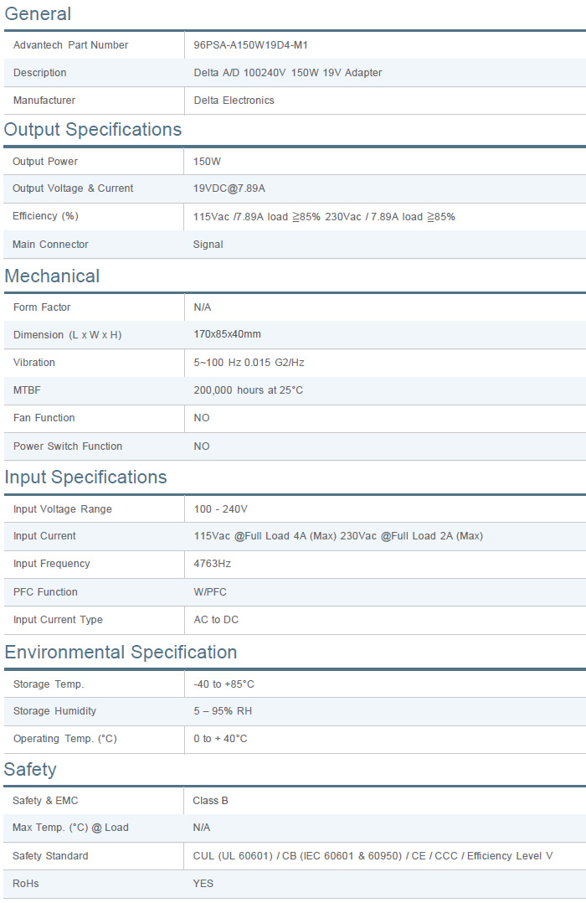The image size is (586, 903).
Task: Select the MTBF 200,000 hours value
Action: (x=248, y=390)
